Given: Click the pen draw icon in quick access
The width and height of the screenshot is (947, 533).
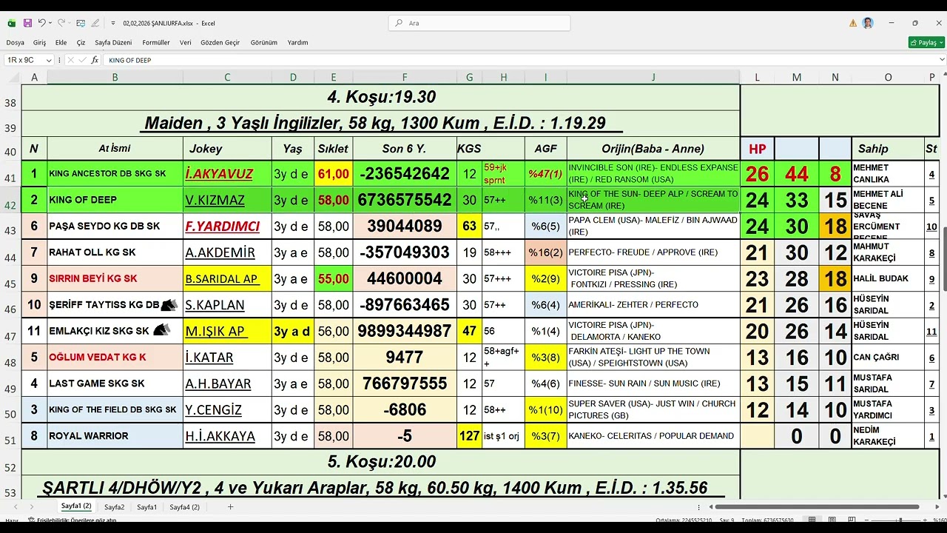Looking at the screenshot, I should pos(97,23).
